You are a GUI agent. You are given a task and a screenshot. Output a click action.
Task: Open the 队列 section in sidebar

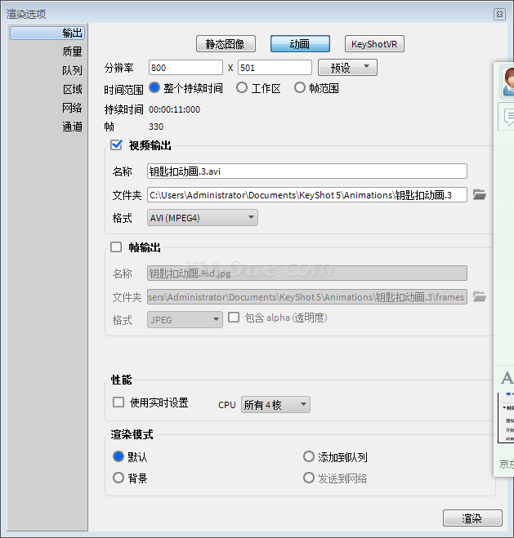(72, 70)
